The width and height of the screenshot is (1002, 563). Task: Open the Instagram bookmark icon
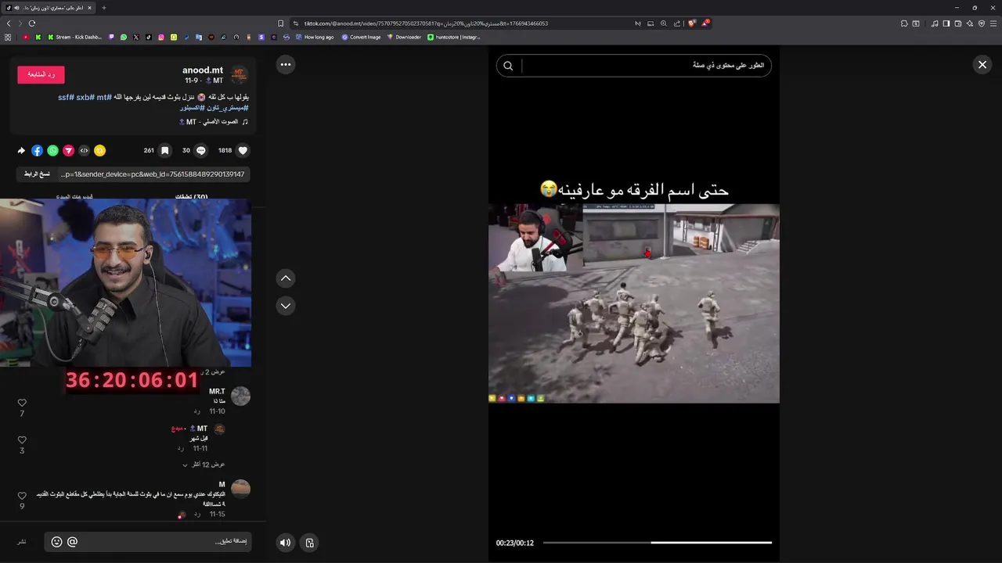161,37
